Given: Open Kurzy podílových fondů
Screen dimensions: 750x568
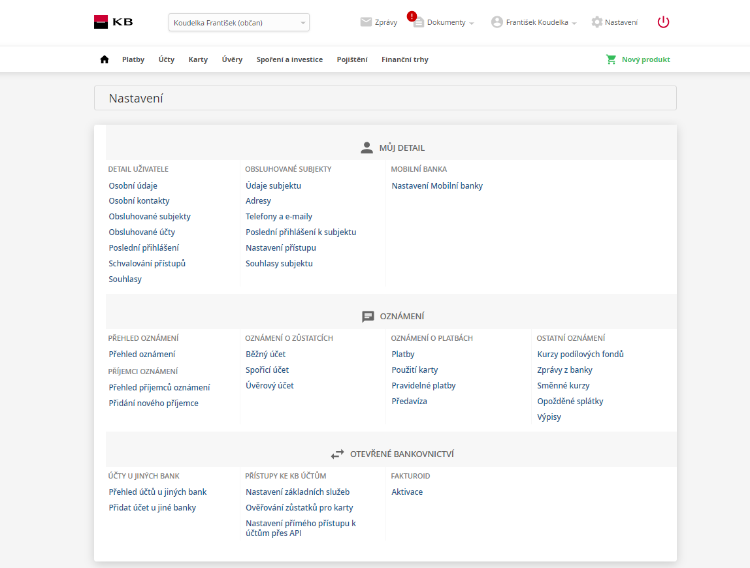Looking at the screenshot, I should coord(580,355).
